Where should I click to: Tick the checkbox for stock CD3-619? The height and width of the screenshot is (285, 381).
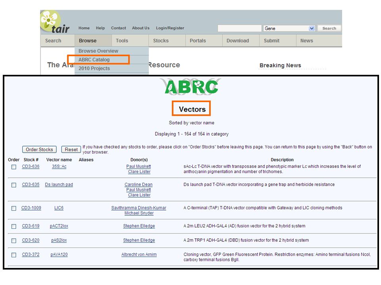[x=14, y=226]
